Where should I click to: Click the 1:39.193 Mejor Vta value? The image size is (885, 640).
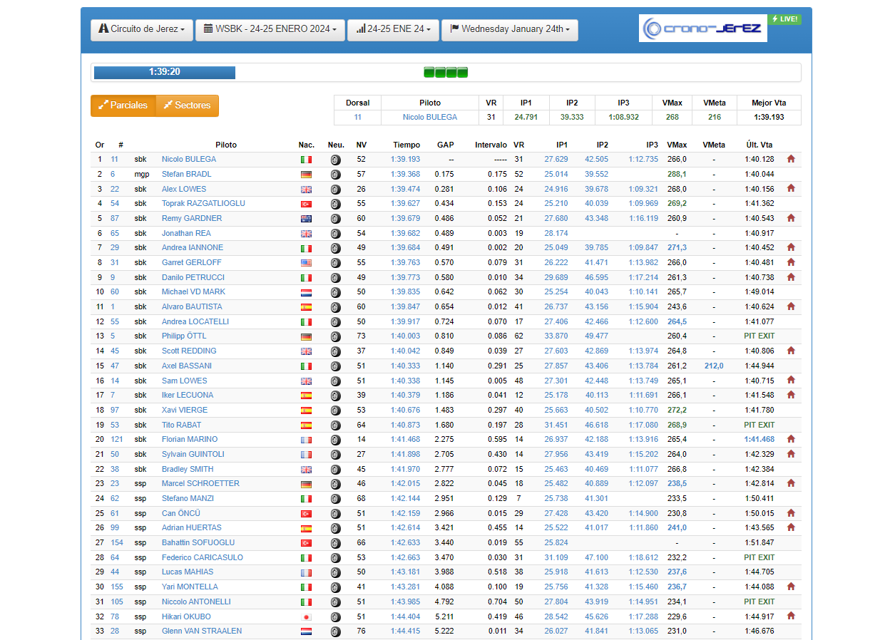tap(769, 117)
